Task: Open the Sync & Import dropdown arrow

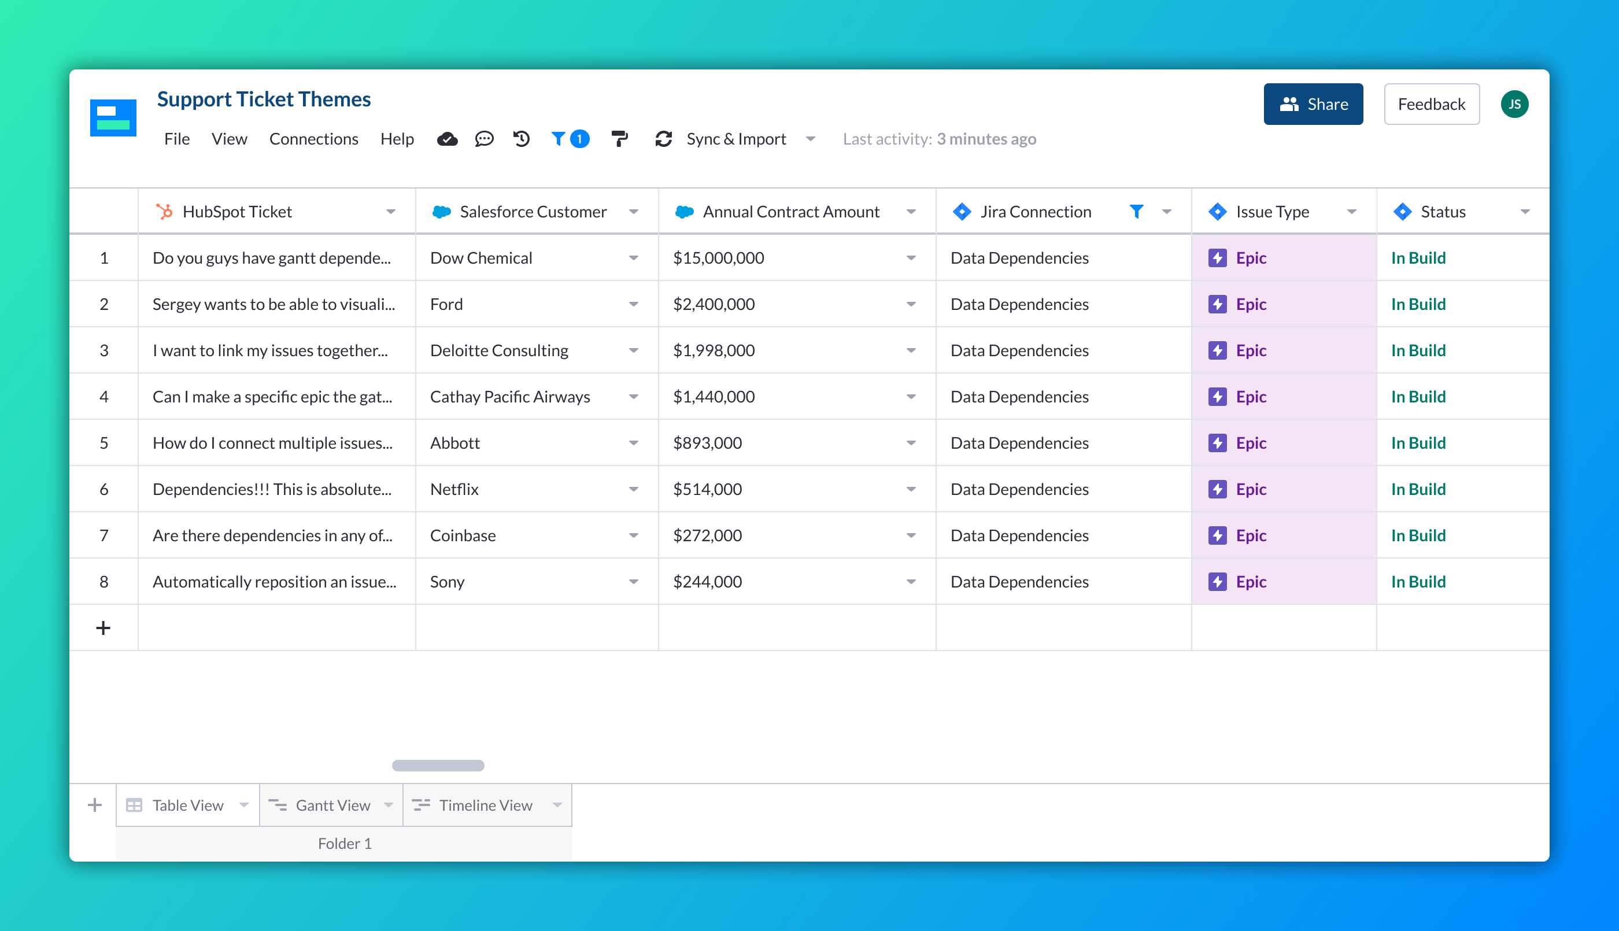Action: tap(810, 139)
